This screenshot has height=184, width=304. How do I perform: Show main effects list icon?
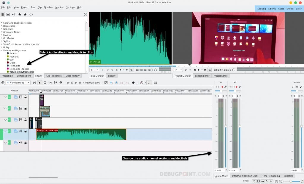(x=2, y=14)
